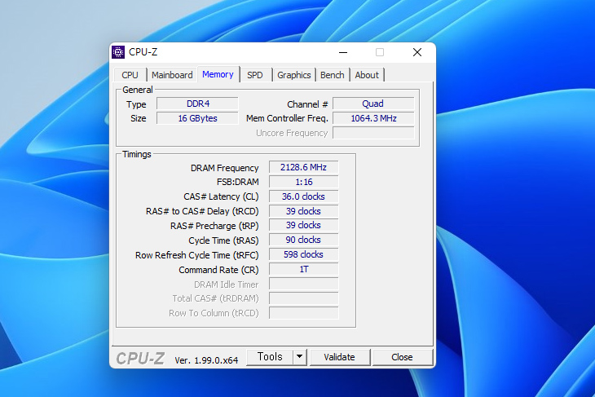The image size is (595, 397).
Task: Minimize the CPU-Z window
Action: click(x=343, y=52)
